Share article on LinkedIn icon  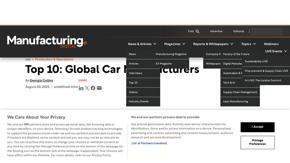click(x=81, y=88)
